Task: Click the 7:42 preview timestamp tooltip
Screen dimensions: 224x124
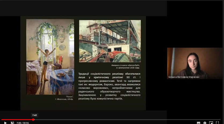Action: point(35,115)
